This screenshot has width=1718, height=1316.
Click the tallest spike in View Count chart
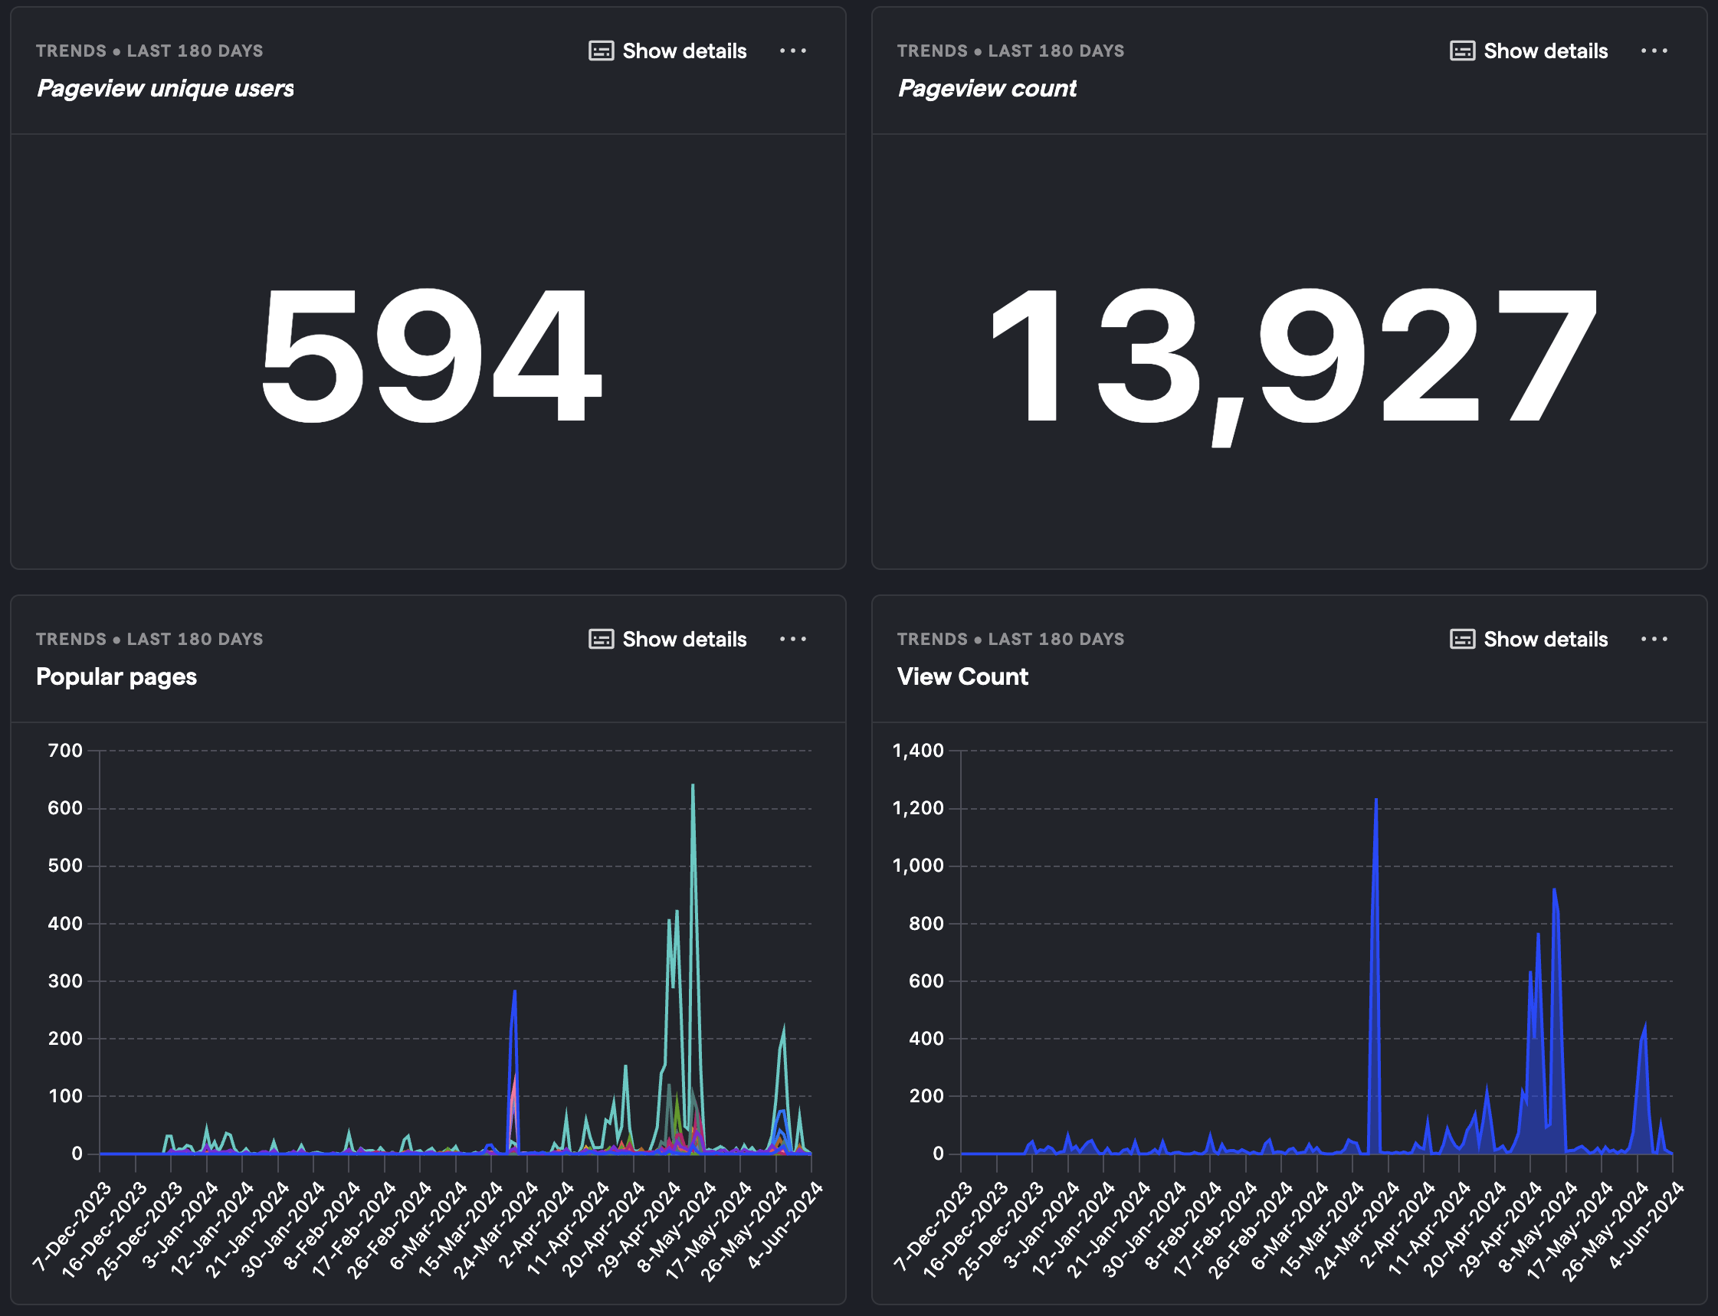tap(1375, 800)
